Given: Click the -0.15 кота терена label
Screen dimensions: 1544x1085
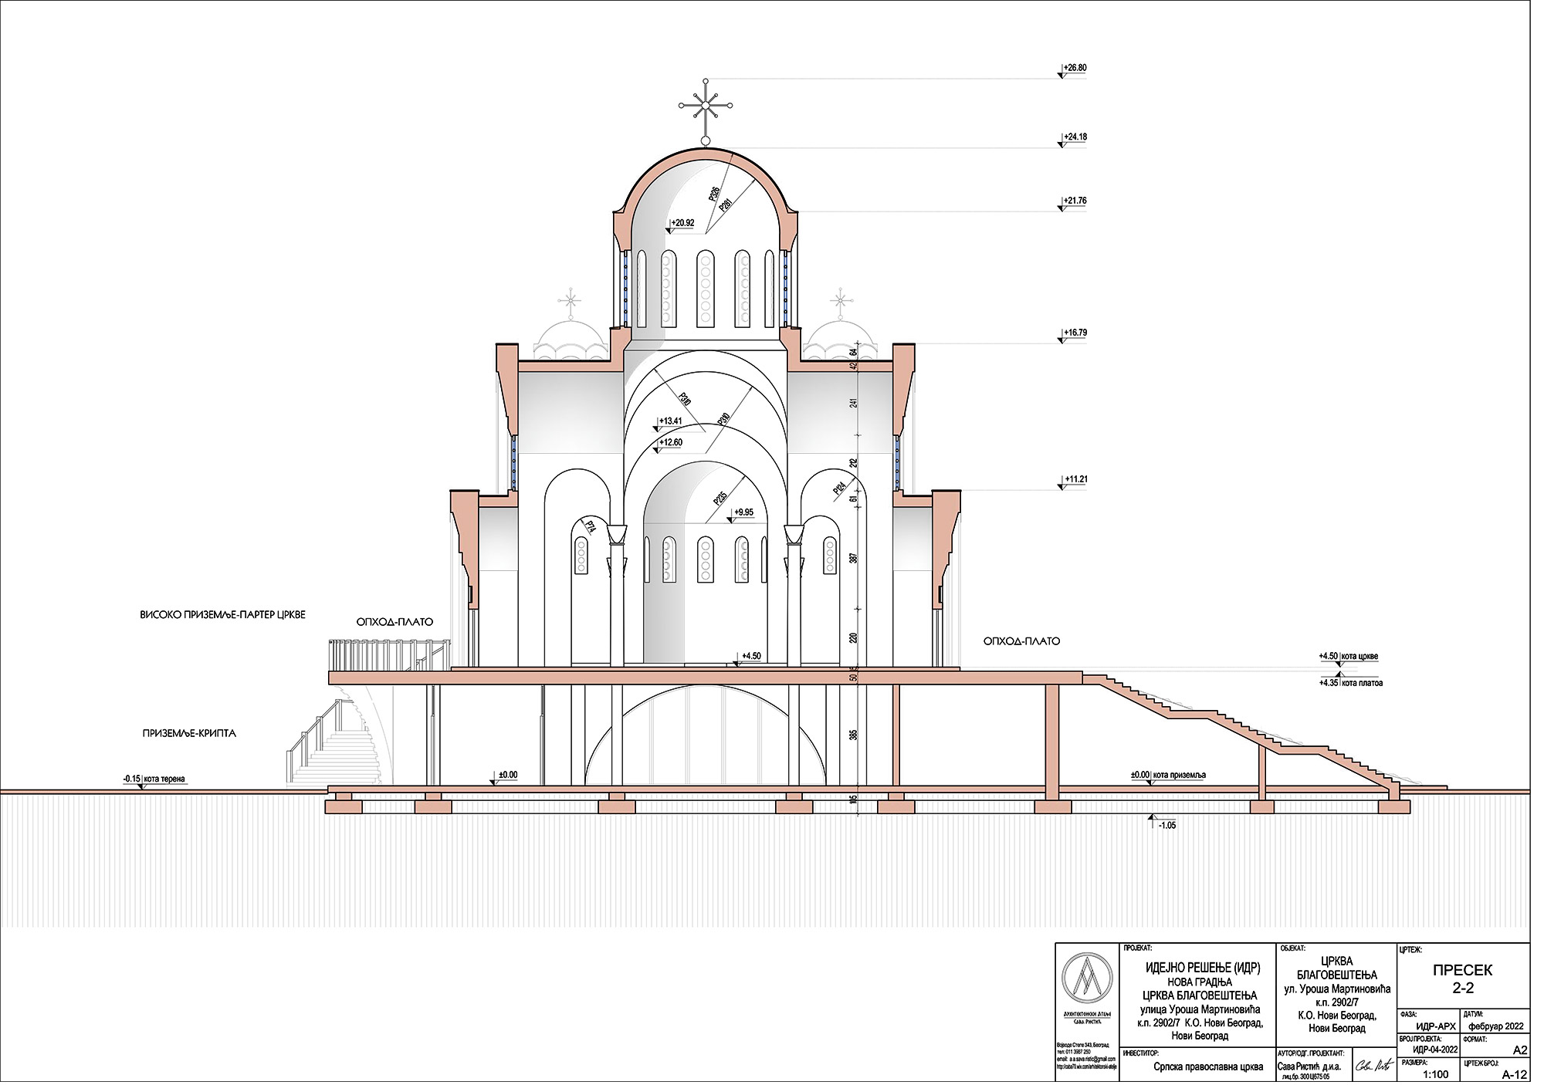Looking at the screenshot, I should [155, 779].
